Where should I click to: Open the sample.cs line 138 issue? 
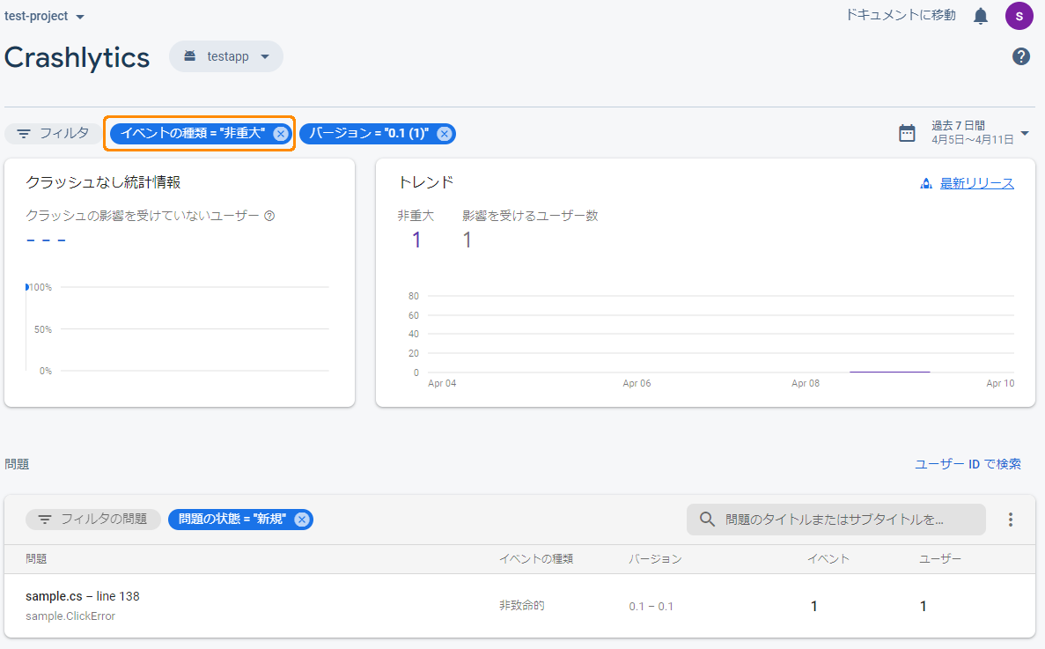(83, 596)
